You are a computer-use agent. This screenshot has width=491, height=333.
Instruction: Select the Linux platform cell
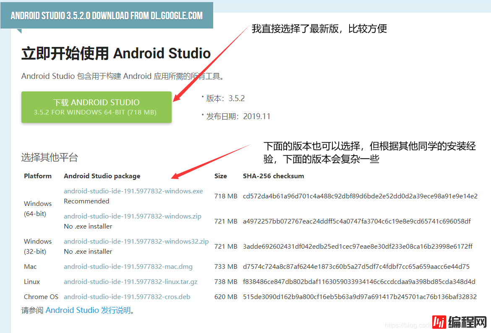(31, 282)
